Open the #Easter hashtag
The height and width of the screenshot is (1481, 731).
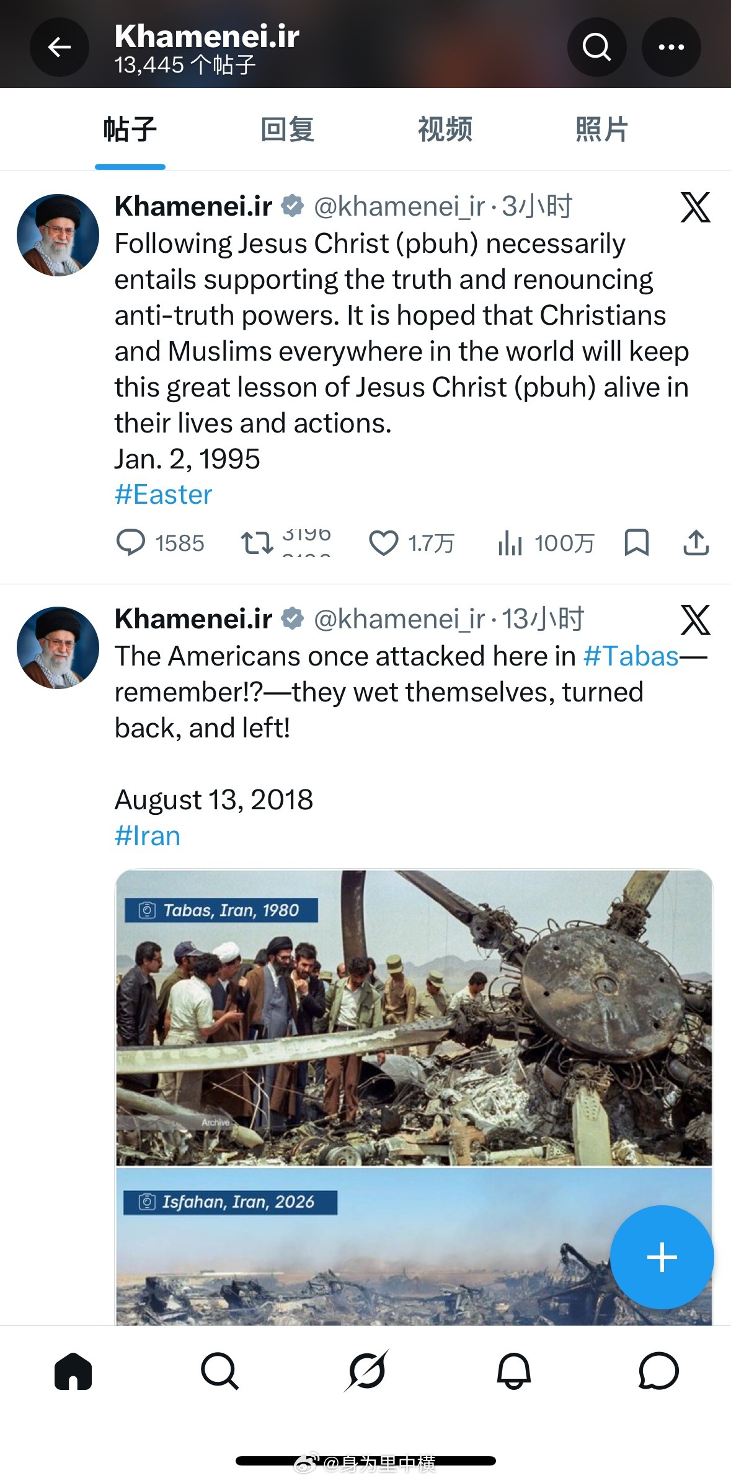click(162, 494)
